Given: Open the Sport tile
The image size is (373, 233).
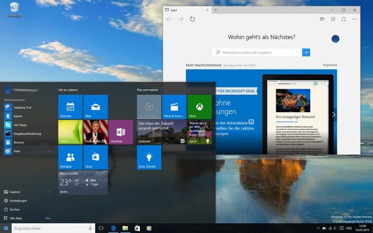Looking at the screenshot, I should point(200,132).
